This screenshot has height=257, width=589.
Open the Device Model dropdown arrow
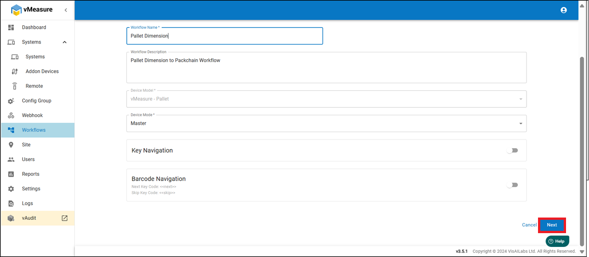tap(521, 99)
